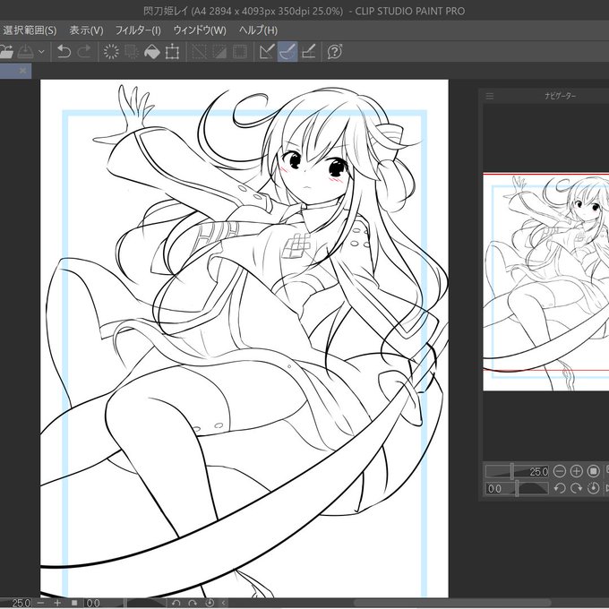Click the Navigator preview thumbnail
The image size is (609, 609).
tap(546, 282)
